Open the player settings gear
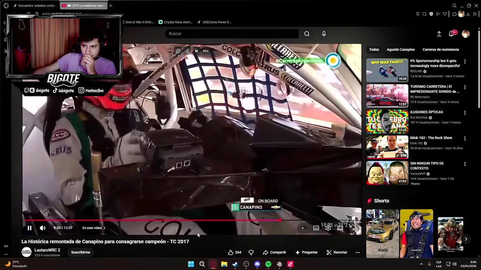Viewport: 481px width, 270px height. pos(328,228)
